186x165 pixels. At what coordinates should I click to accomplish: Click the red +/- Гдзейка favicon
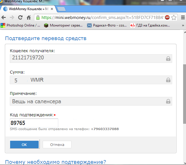[x=132, y=25]
